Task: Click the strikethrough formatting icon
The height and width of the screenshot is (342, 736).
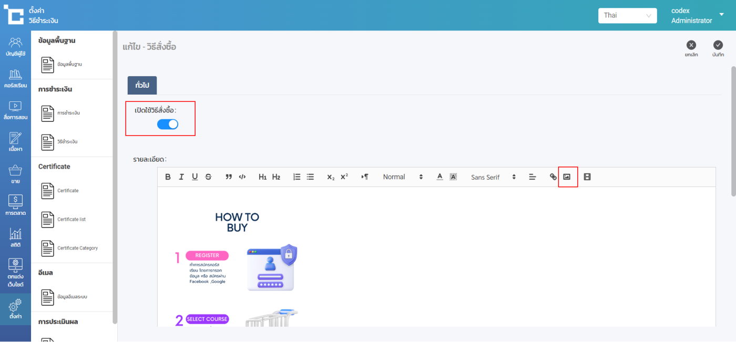Action: click(x=208, y=177)
